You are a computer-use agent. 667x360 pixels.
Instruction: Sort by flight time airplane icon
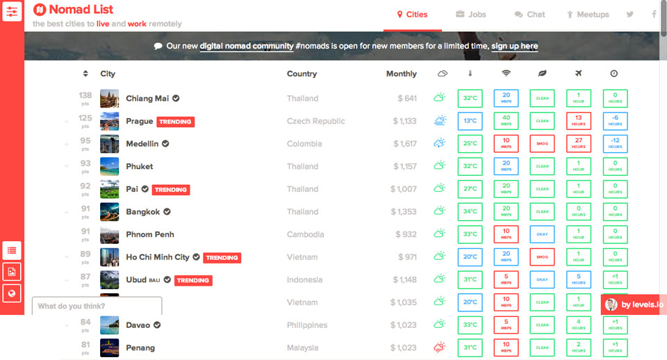[578, 74]
